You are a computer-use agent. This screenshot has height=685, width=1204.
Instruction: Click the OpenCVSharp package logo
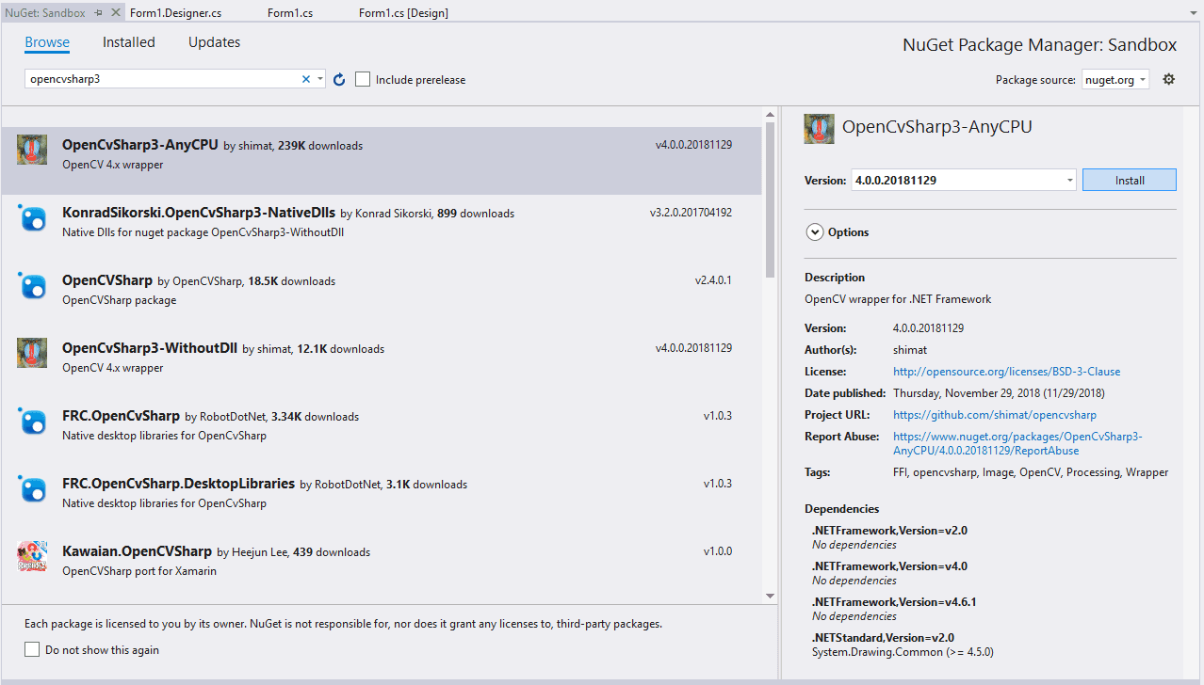pyautogui.click(x=31, y=286)
